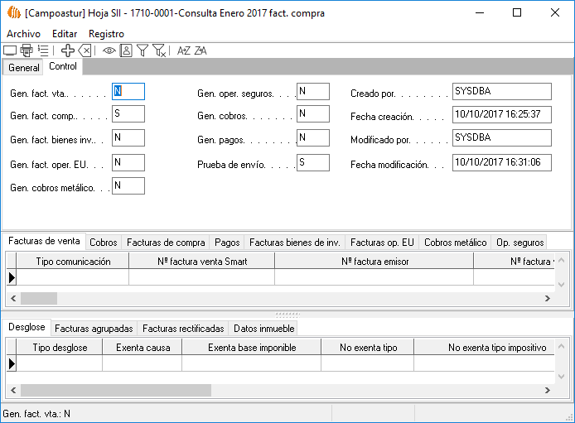575x423 pixels.
Task: Click the Nº factura emisor column header
Action: 374,262
